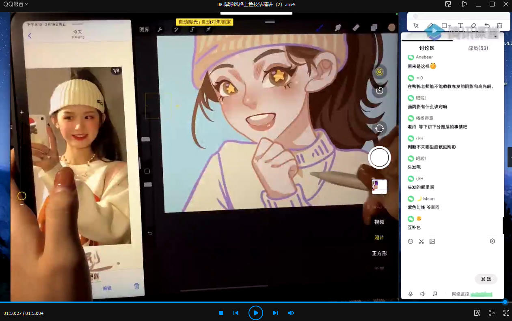Click the image upload icon in chat
The image size is (512, 321).
tap(432, 241)
